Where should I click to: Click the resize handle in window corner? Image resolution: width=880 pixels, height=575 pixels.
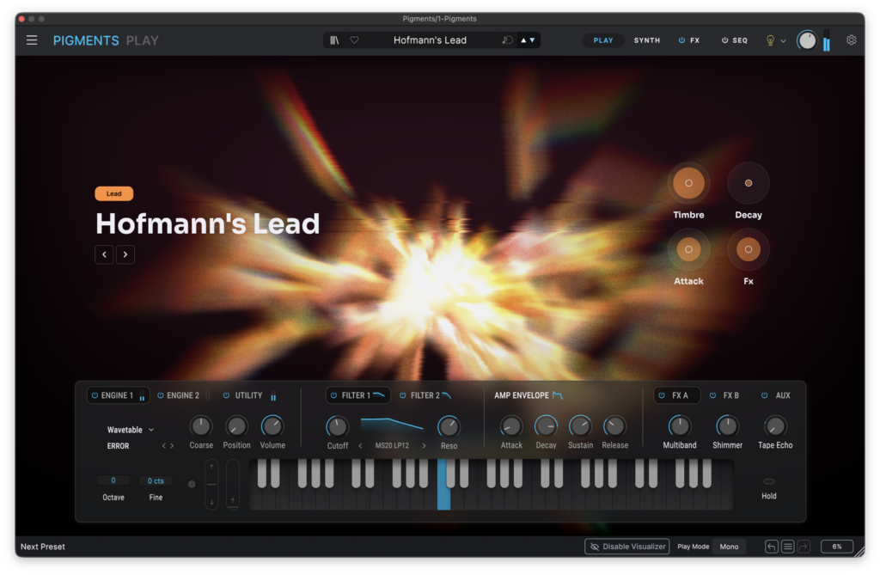point(859,552)
